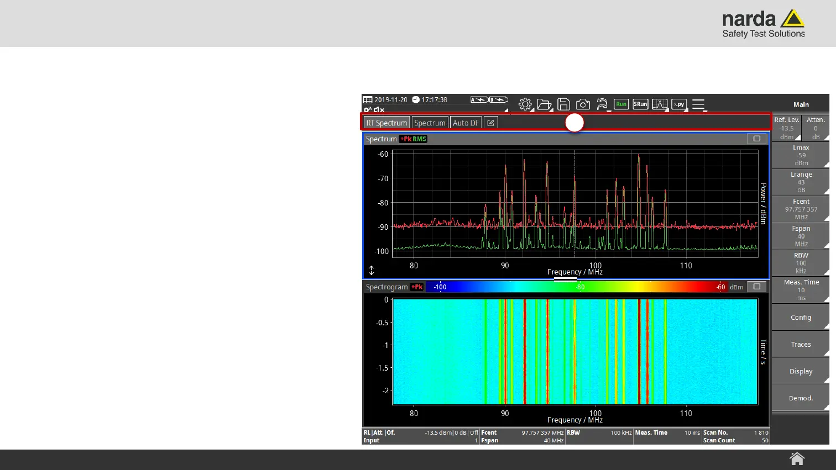Toggle the SRun single run button

pos(640,104)
